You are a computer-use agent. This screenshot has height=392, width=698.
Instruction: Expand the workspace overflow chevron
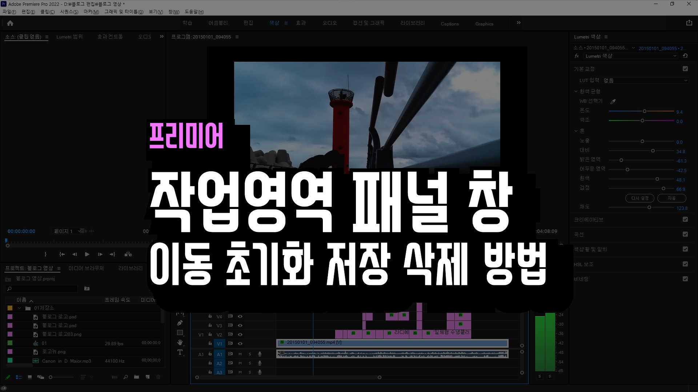[519, 23]
